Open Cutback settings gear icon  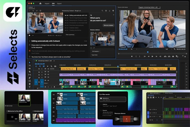tap(106, 11)
